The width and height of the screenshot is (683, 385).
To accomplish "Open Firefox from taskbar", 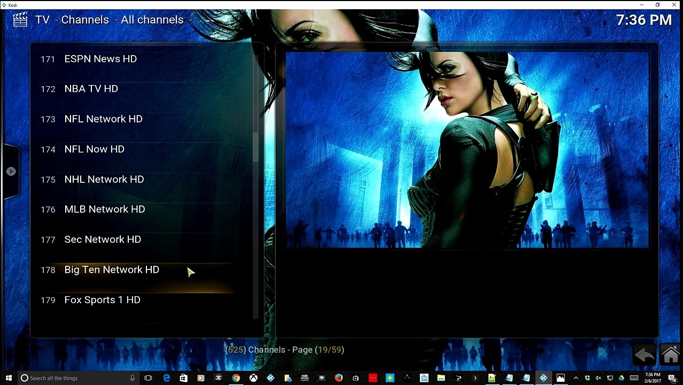I will tap(339, 378).
